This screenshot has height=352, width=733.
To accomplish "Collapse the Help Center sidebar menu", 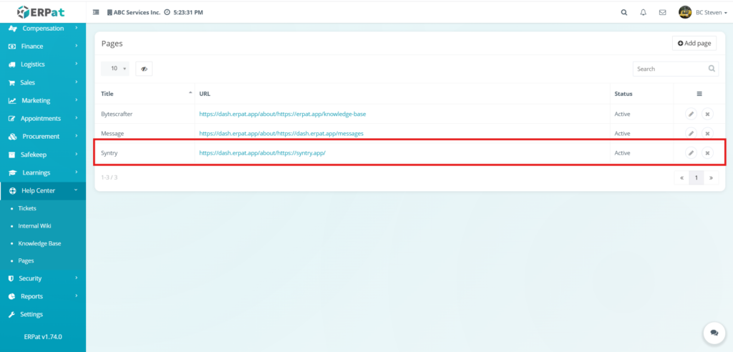I will coord(42,191).
